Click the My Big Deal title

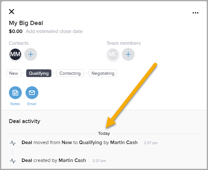26,23
